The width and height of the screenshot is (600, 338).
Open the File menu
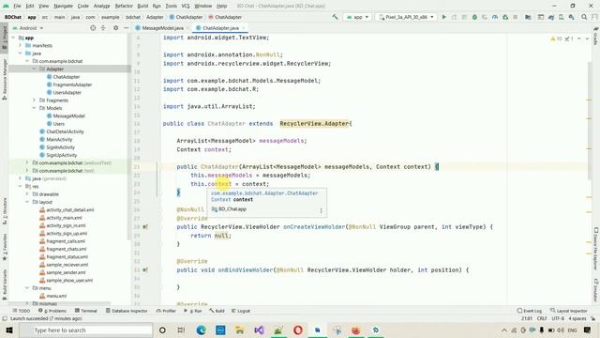click(17, 6)
